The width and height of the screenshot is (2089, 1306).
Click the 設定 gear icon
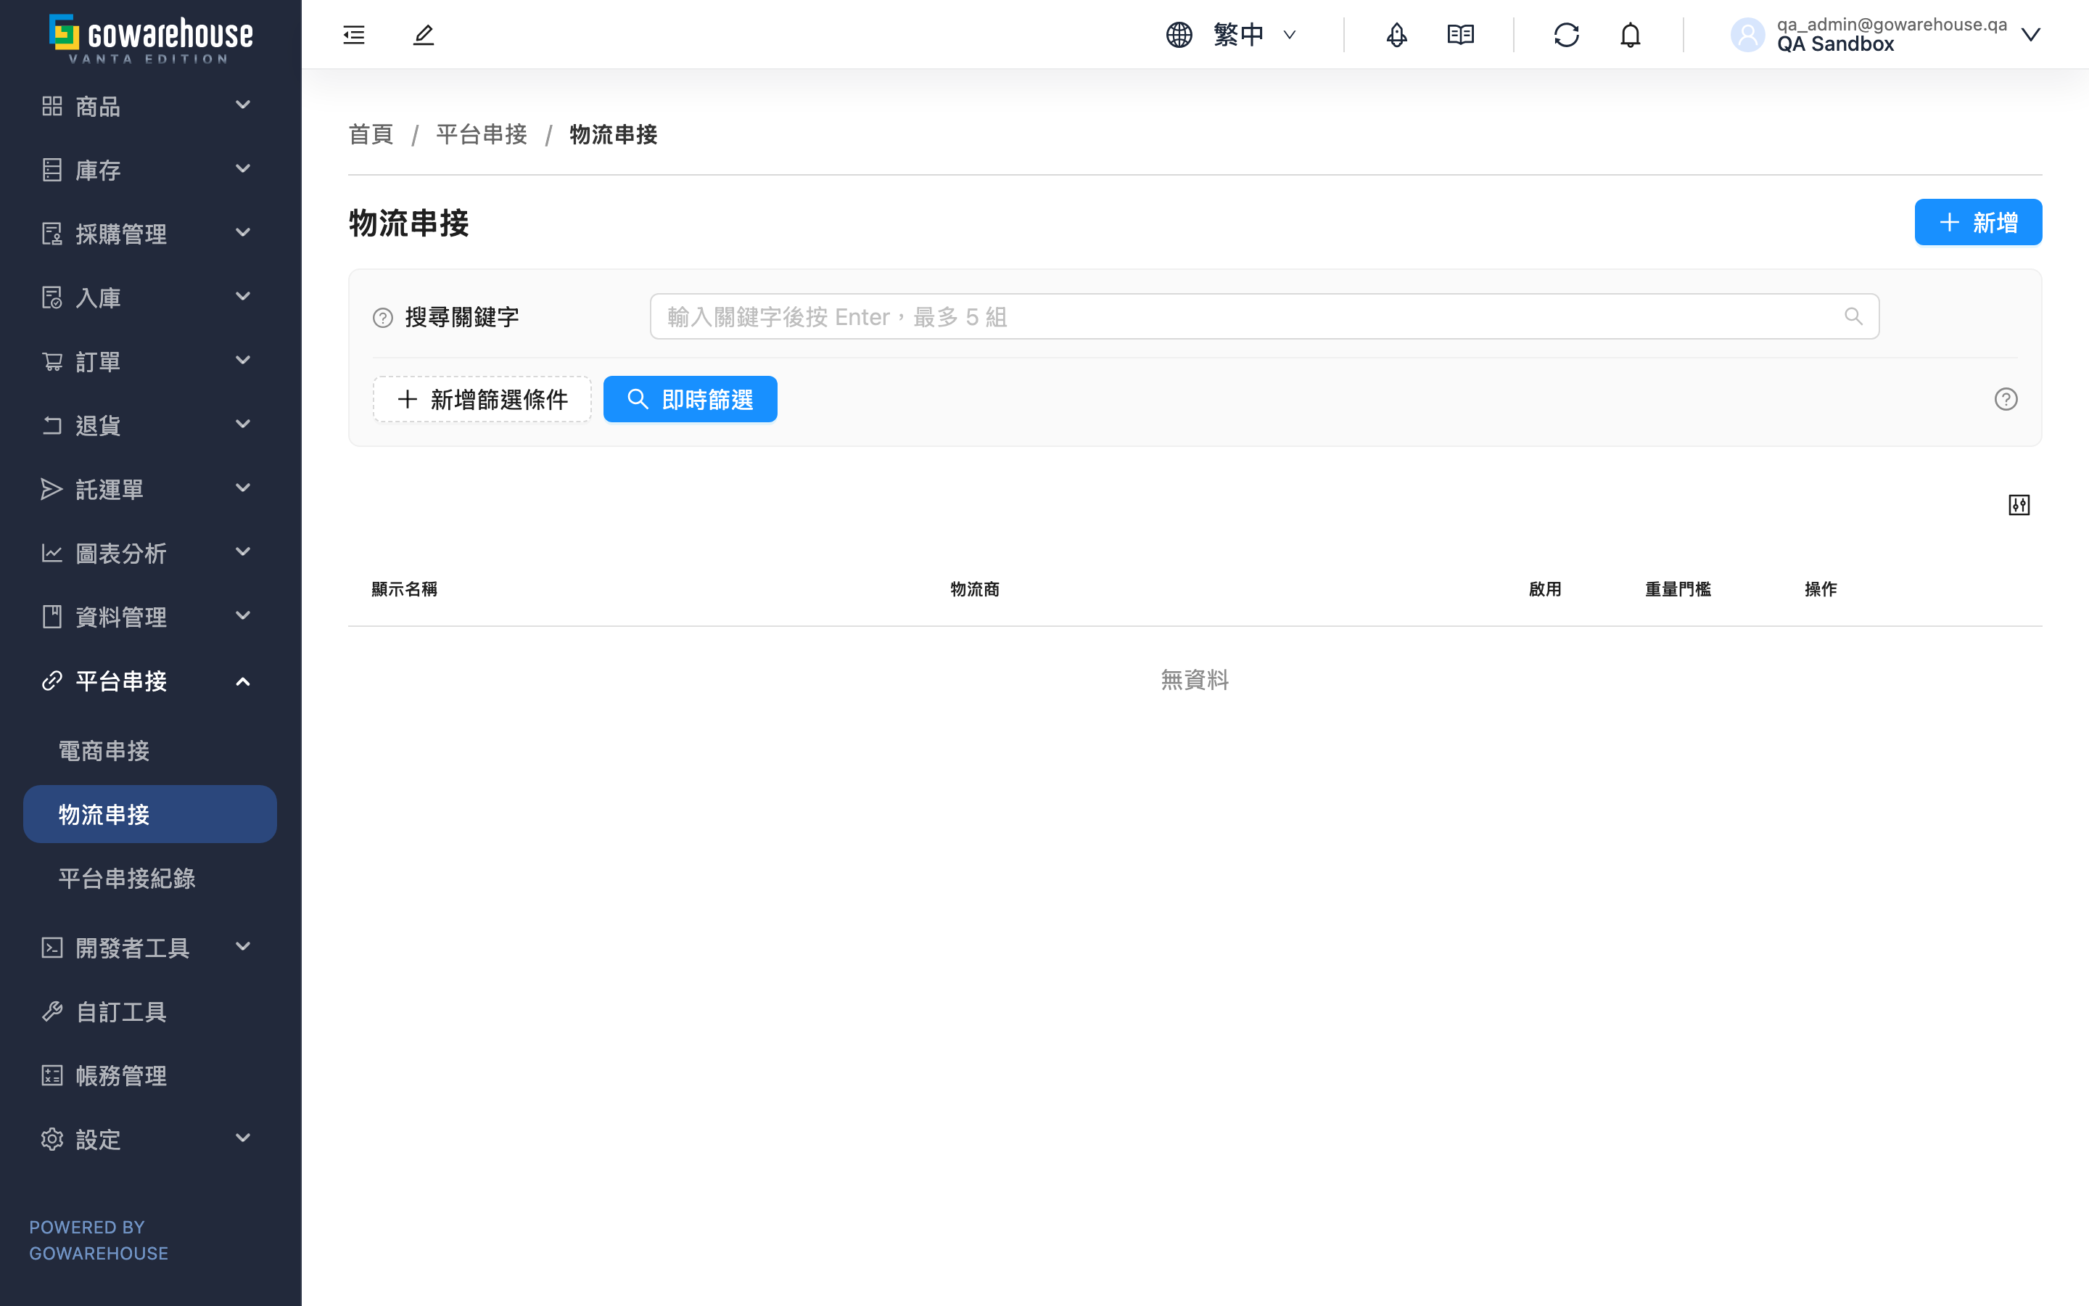51,1139
